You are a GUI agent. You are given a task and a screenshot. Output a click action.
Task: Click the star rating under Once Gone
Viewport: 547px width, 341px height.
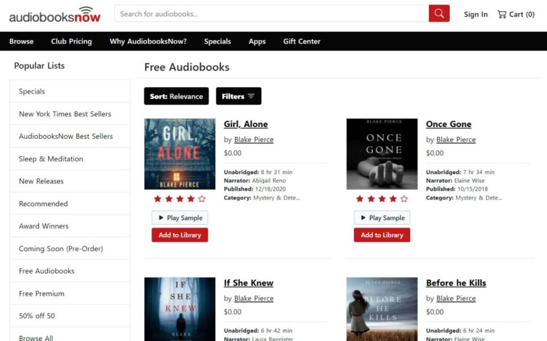[381, 199]
